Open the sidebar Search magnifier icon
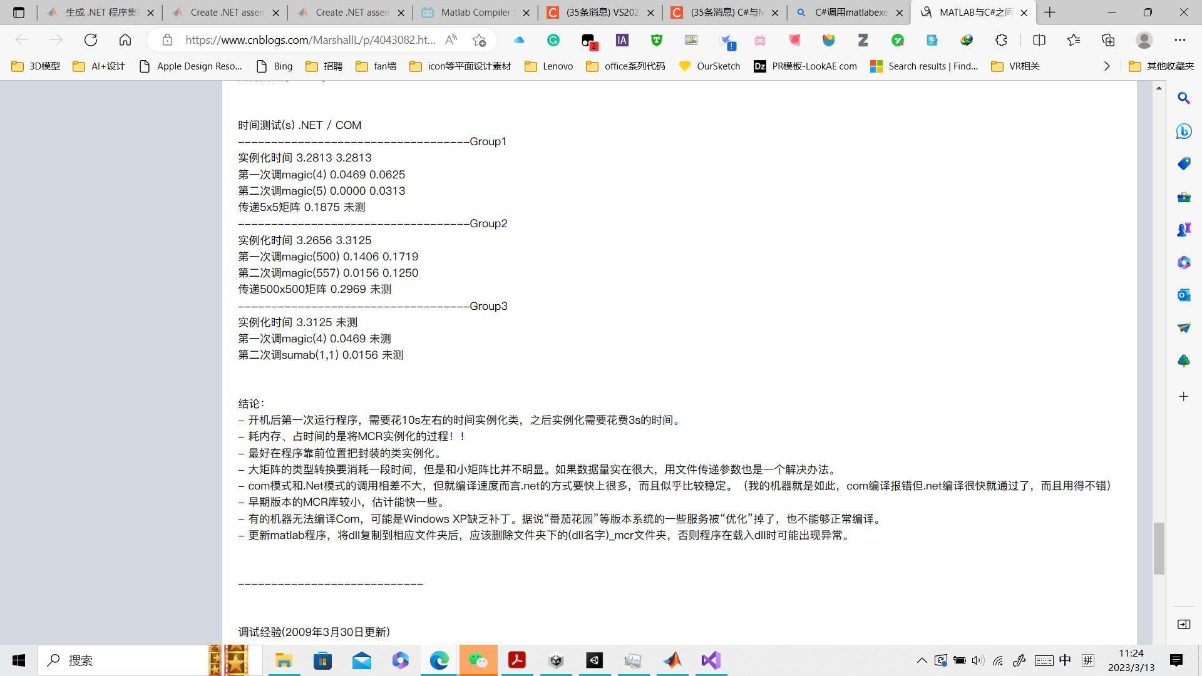Viewport: 1202px width, 676px height. click(x=1183, y=98)
